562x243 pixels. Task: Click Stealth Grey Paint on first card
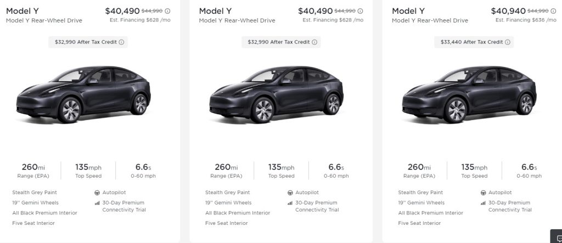35,193
